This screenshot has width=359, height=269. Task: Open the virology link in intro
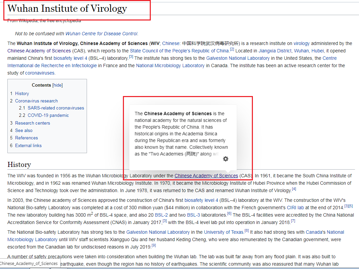[302, 43]
